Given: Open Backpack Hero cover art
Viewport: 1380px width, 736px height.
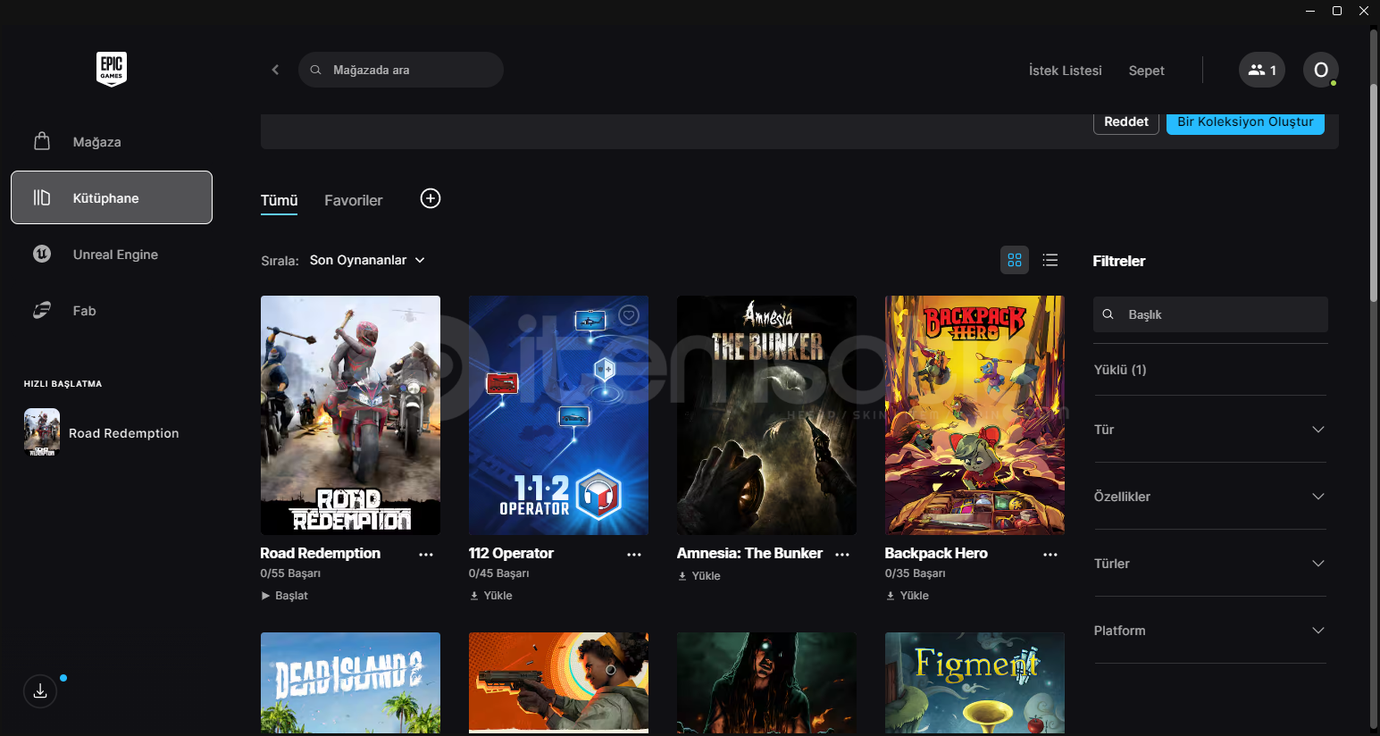Looking at the screenshot, I should tap(974, 415).
